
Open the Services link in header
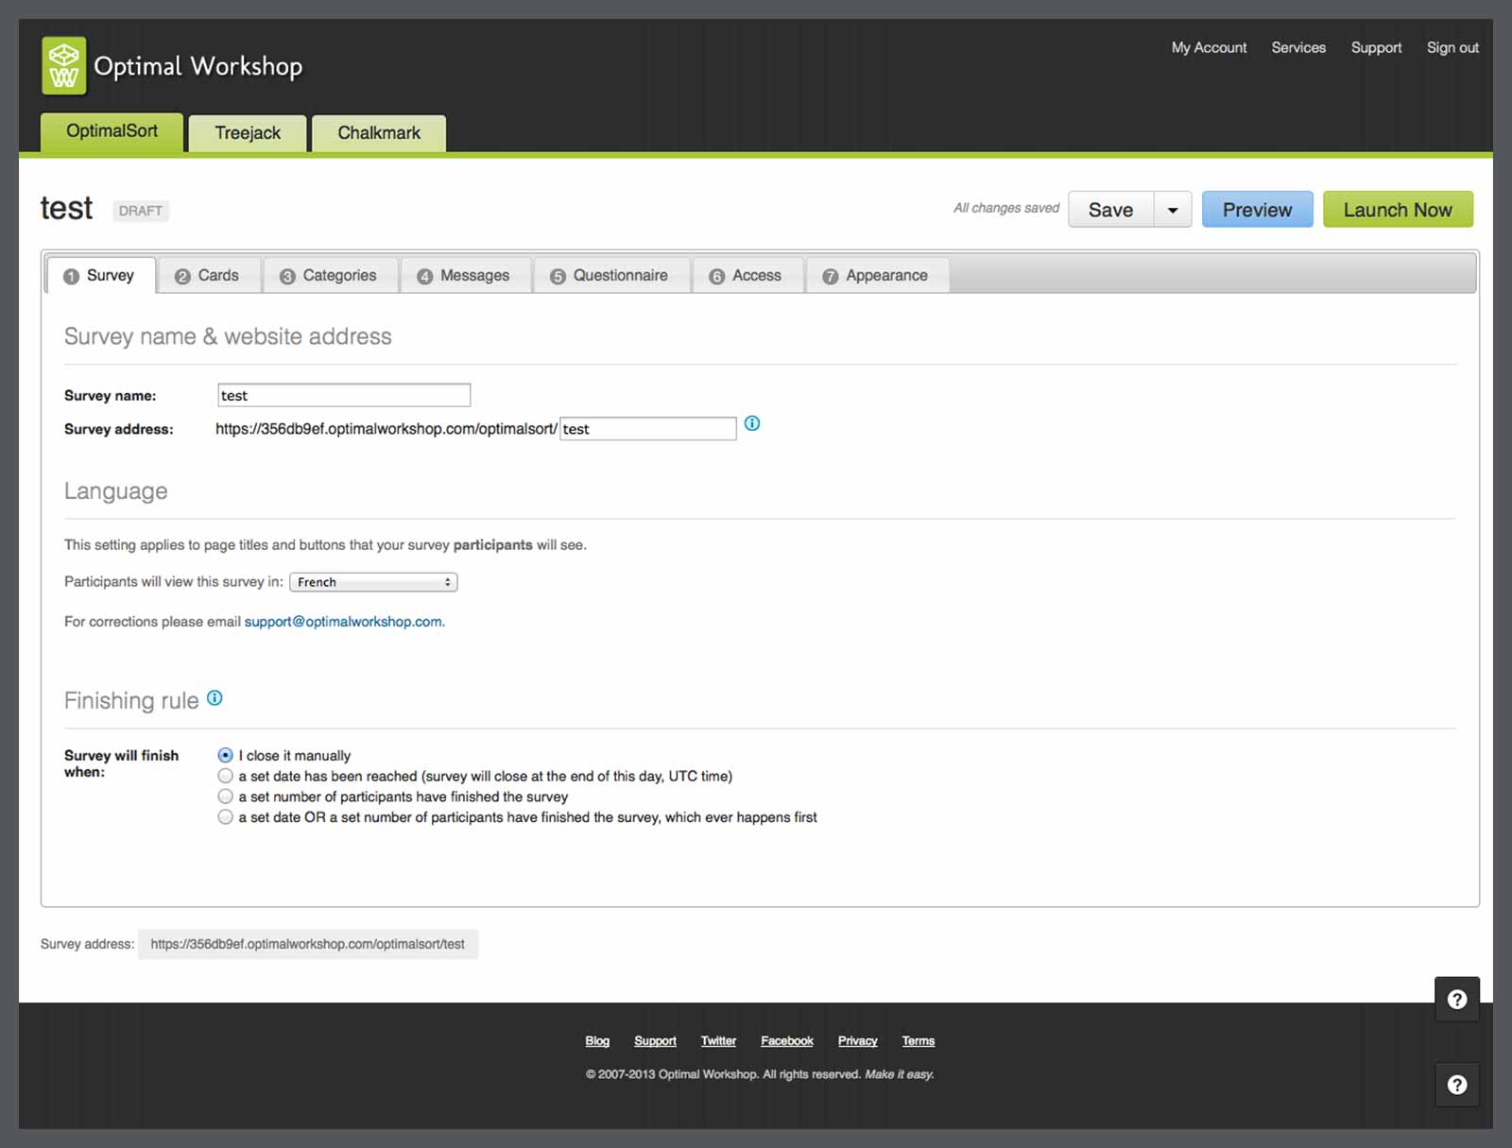[1298, 47]
